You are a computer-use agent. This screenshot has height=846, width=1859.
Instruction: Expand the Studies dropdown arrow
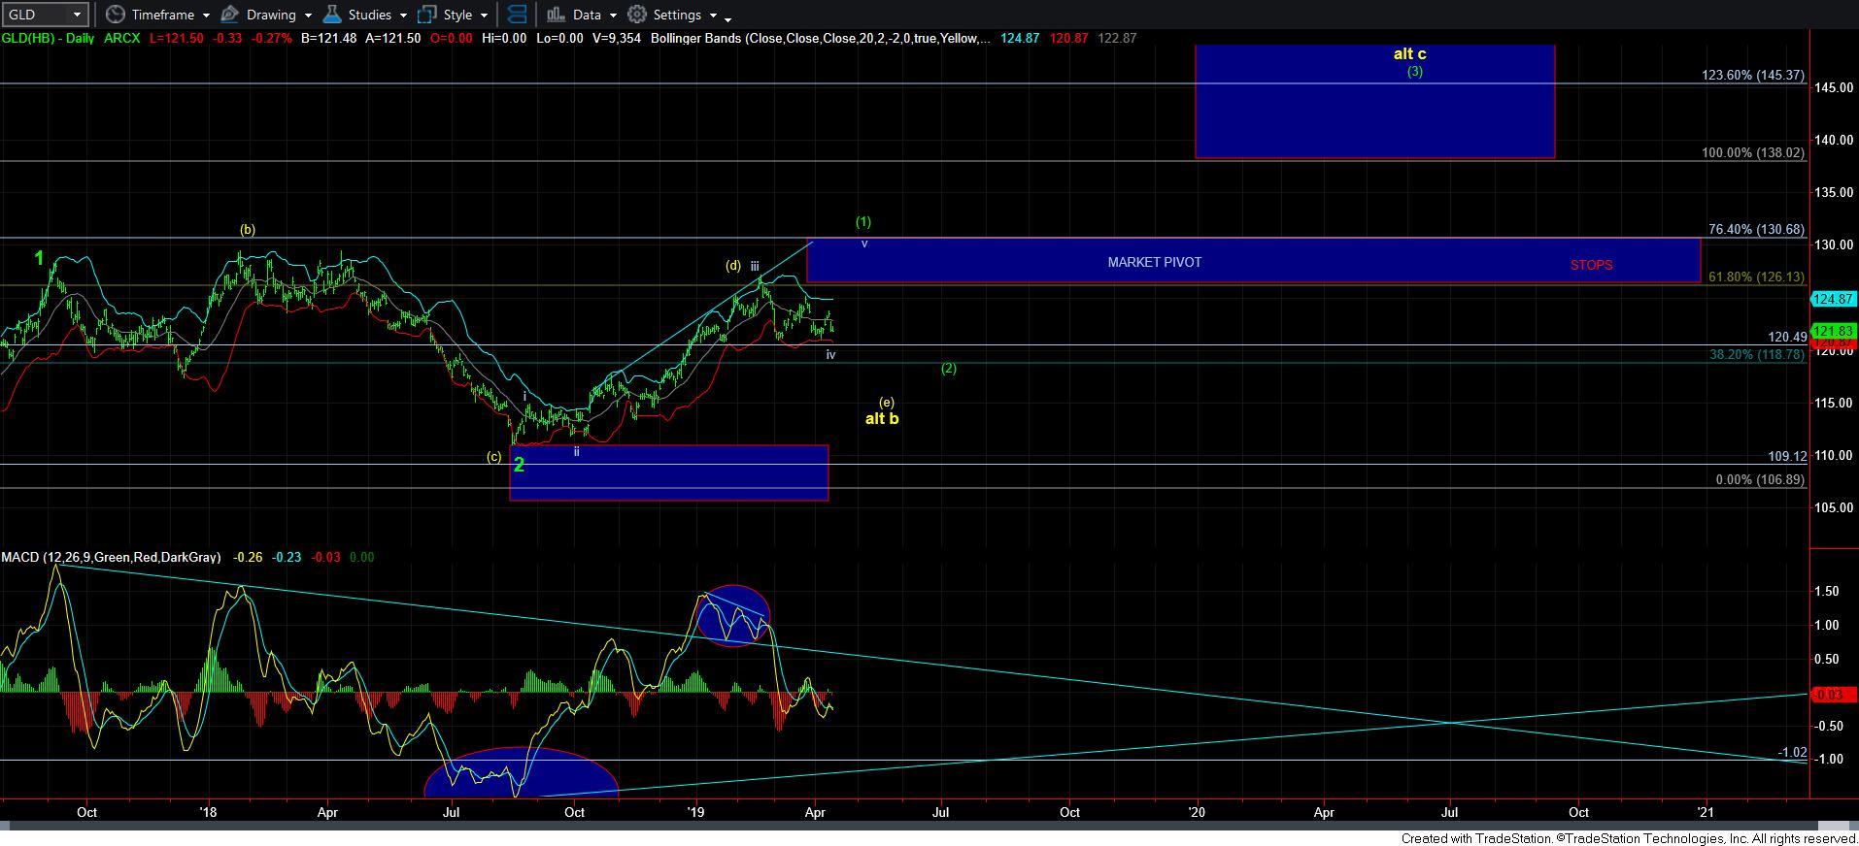point(403,16)
